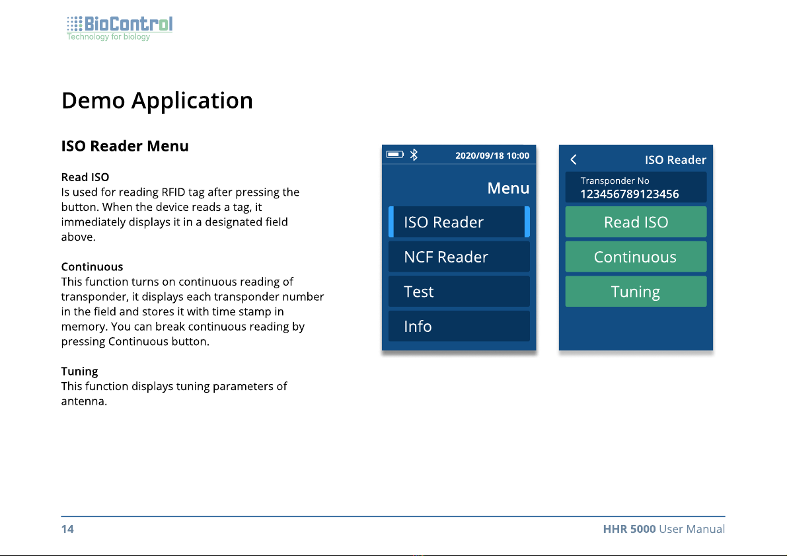Select Test menu item
The image size is (787, 556).
(x=459, y=292)
